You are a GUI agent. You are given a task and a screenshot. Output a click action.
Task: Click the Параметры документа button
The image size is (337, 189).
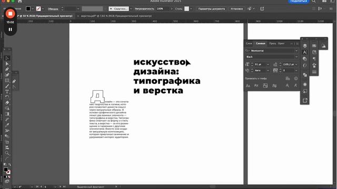pos(212,9)
